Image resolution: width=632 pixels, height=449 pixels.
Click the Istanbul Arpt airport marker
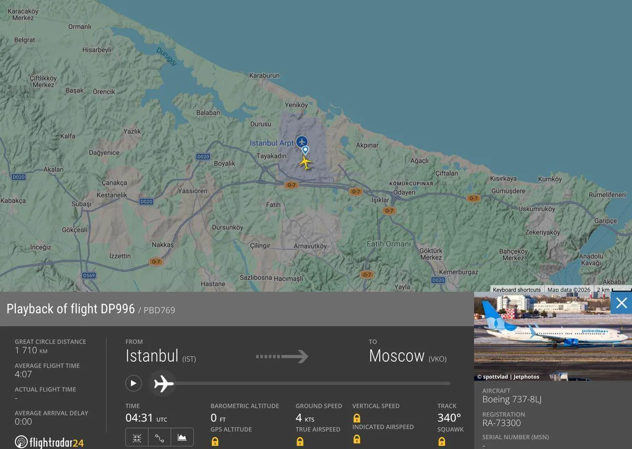[x=302, y=142]
